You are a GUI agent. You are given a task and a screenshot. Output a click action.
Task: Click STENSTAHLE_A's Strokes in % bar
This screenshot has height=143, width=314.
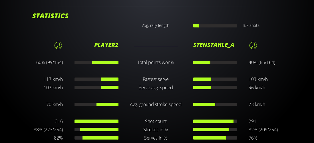click(215, 130)
